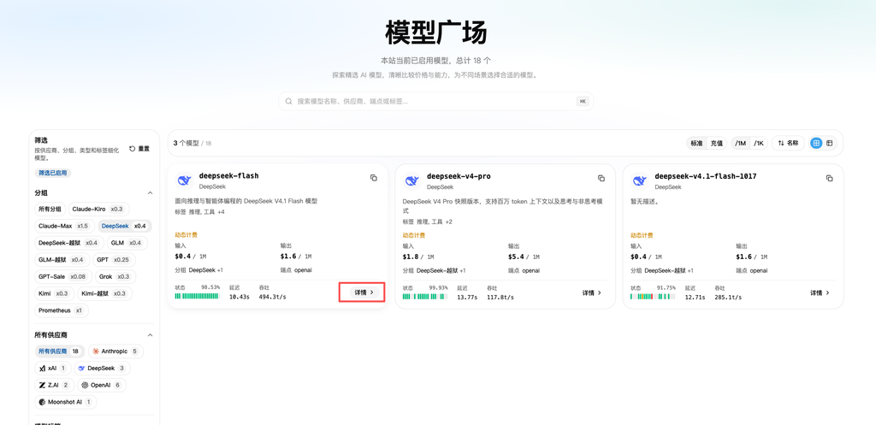The height and width of the screenshot is (425, 876).
Task: Click the 91.75% status bar on deepseek-v4.1-flash-1017
Action: click(653, 296)
